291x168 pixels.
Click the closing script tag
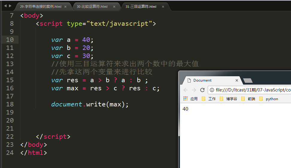53,137
